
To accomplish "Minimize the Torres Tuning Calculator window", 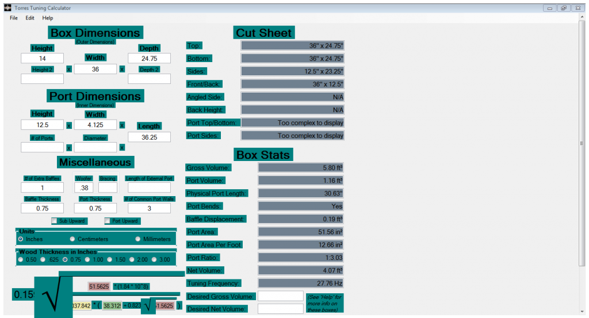I will click(x=549, y=8).
